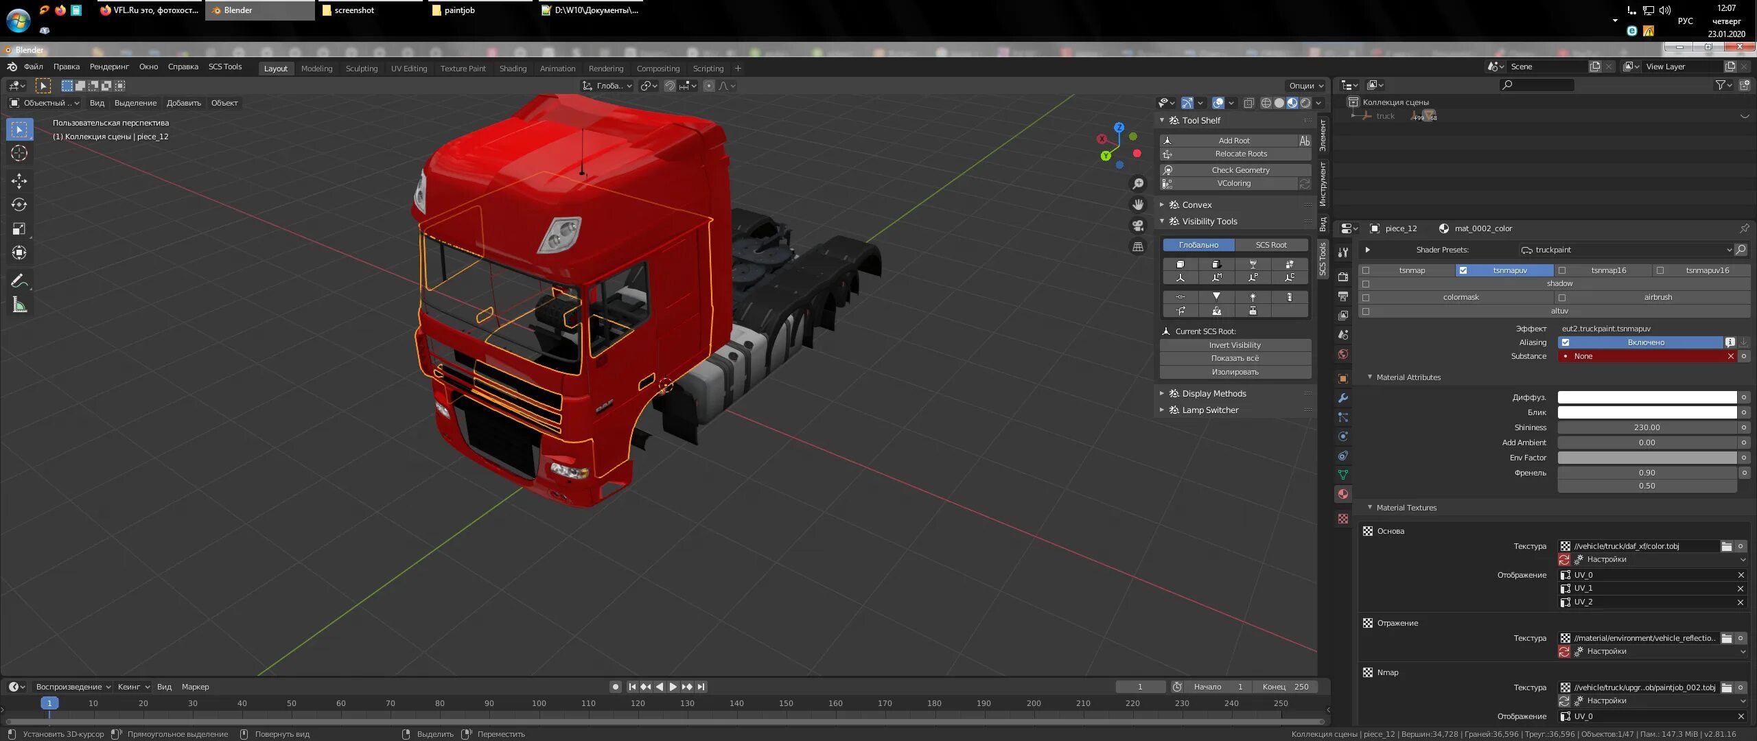Collapse the Material Textures section

pos(1370,508)
